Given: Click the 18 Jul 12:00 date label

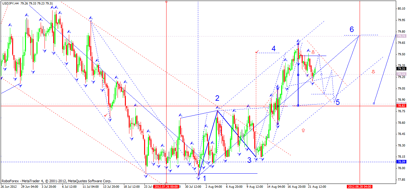Looking at the screenshot, I should click(x=132, y=186).
